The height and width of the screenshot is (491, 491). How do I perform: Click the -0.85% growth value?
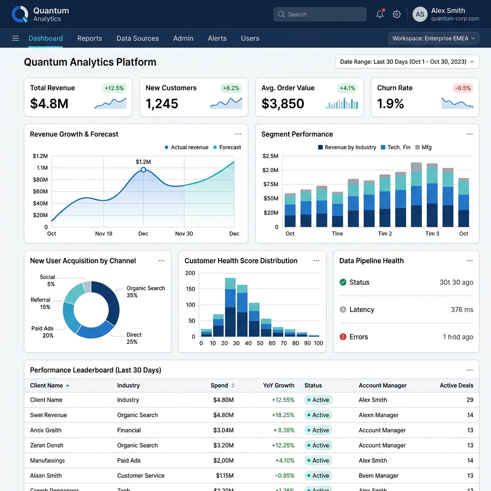coord(284,476)
